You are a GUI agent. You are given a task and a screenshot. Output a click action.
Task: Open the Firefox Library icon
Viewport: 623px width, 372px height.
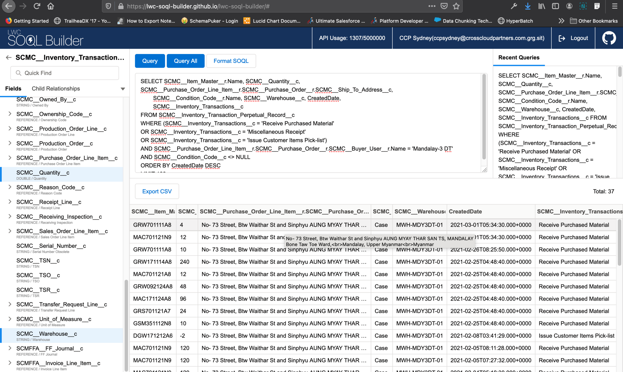(541, 6)
